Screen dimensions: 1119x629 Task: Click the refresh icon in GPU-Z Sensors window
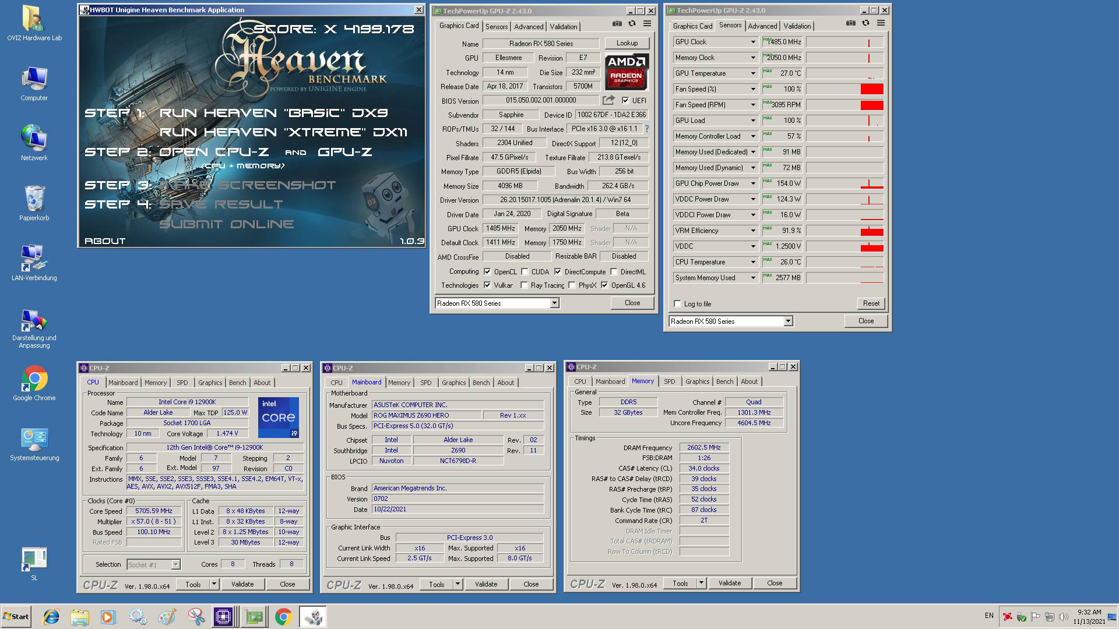[x=865, y=23]
